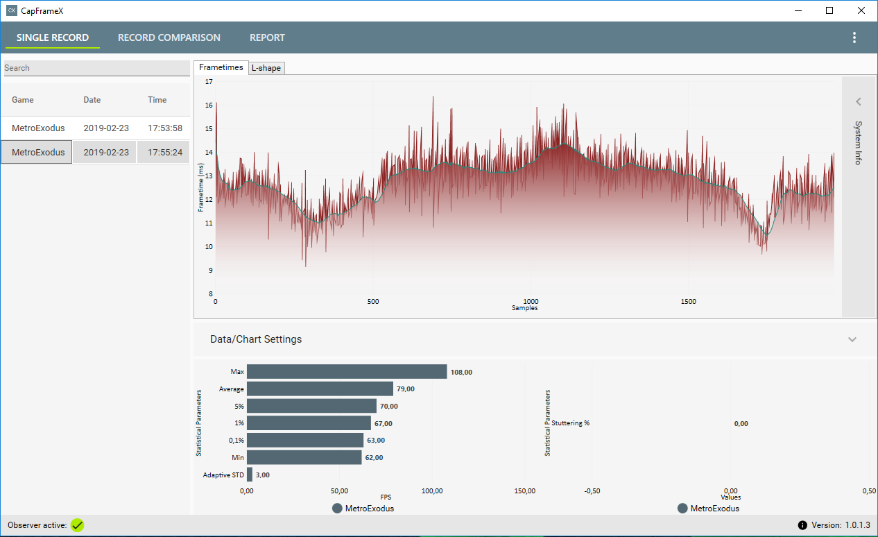Click the 1% bar showing 67,00
Viewport: 878px width, 537px height.
[x=309, y=423]
